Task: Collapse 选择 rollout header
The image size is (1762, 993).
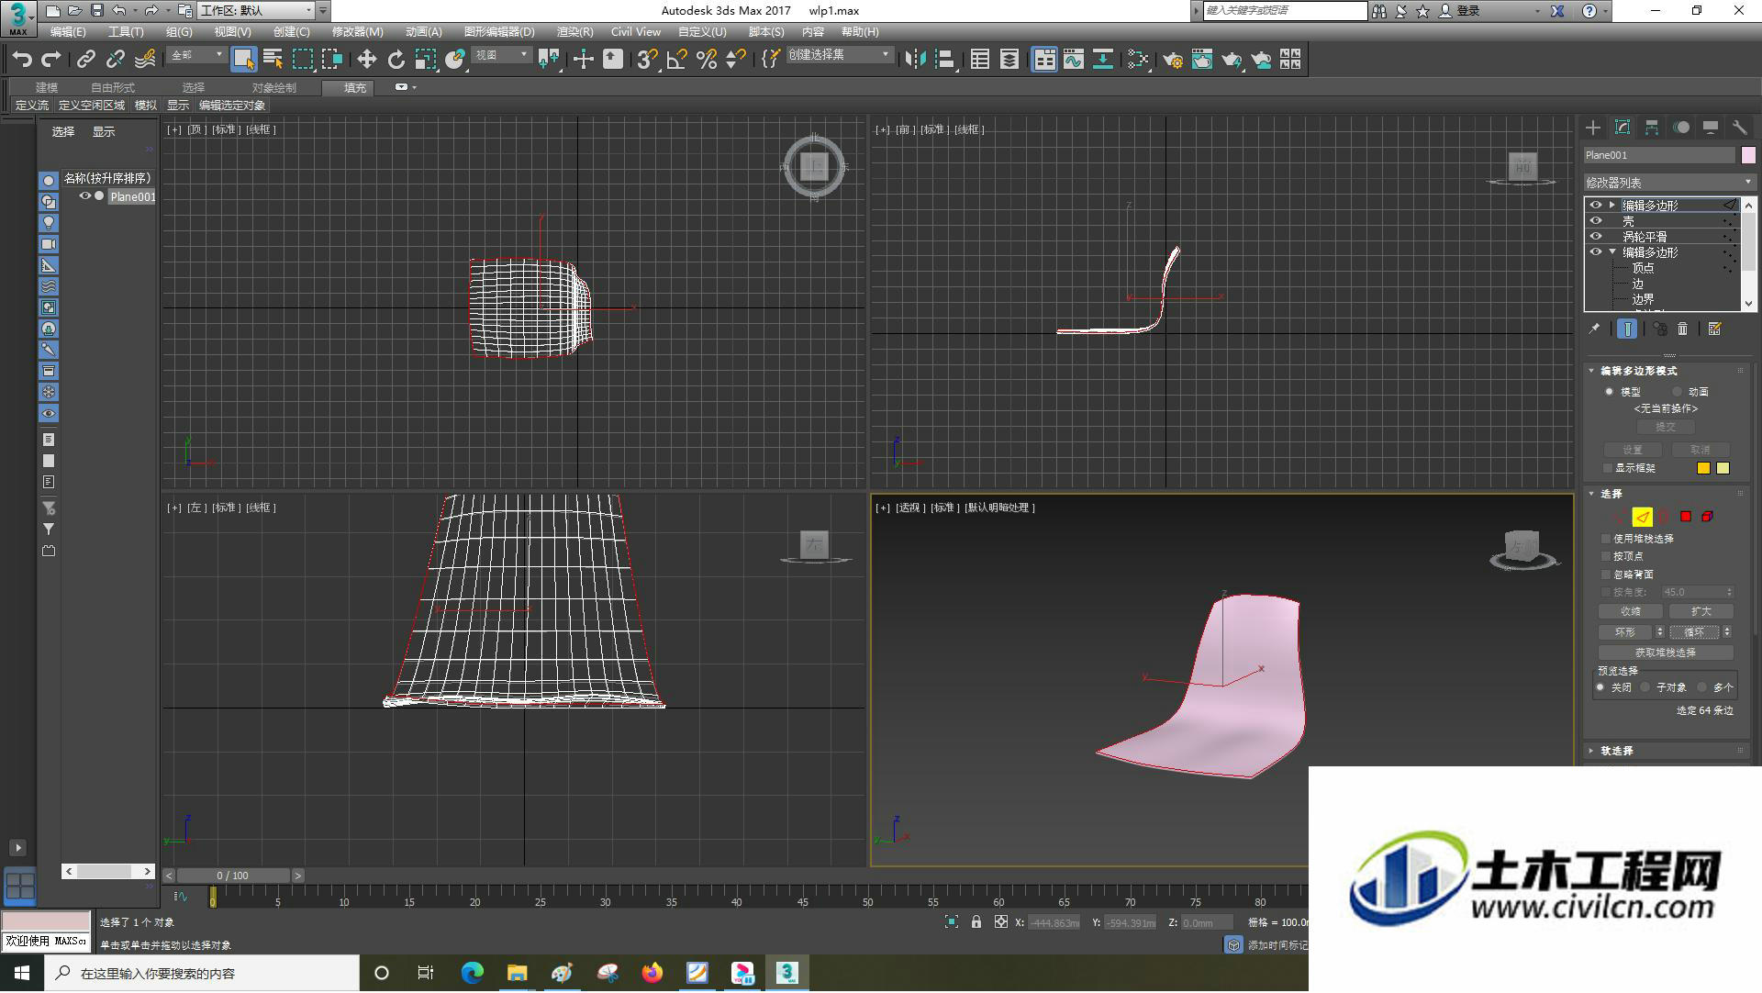Action: point(1668,494)
